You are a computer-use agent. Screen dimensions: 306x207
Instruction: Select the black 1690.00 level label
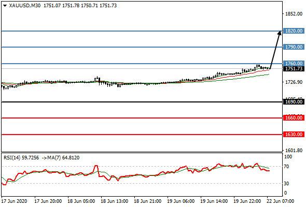(294, 102)
